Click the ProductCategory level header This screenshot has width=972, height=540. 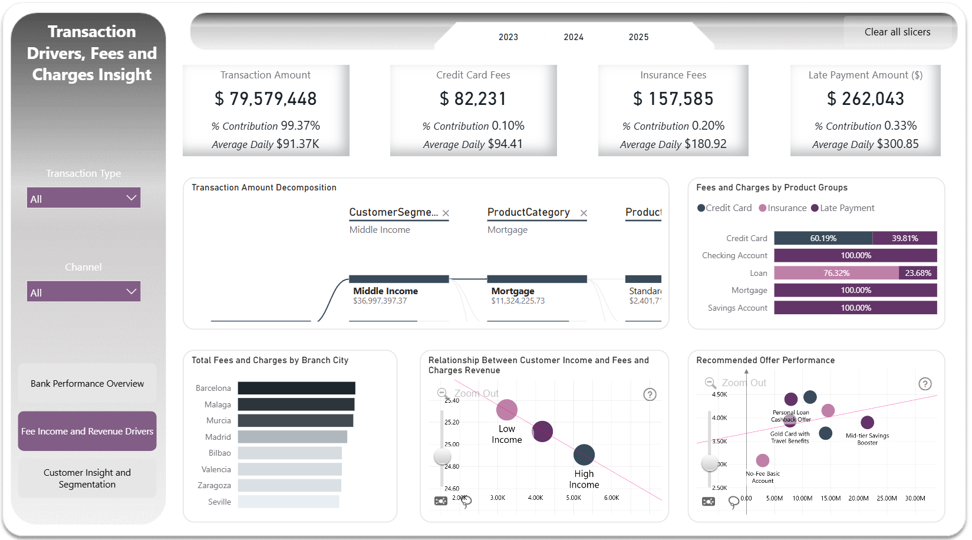tap(529, 212)
